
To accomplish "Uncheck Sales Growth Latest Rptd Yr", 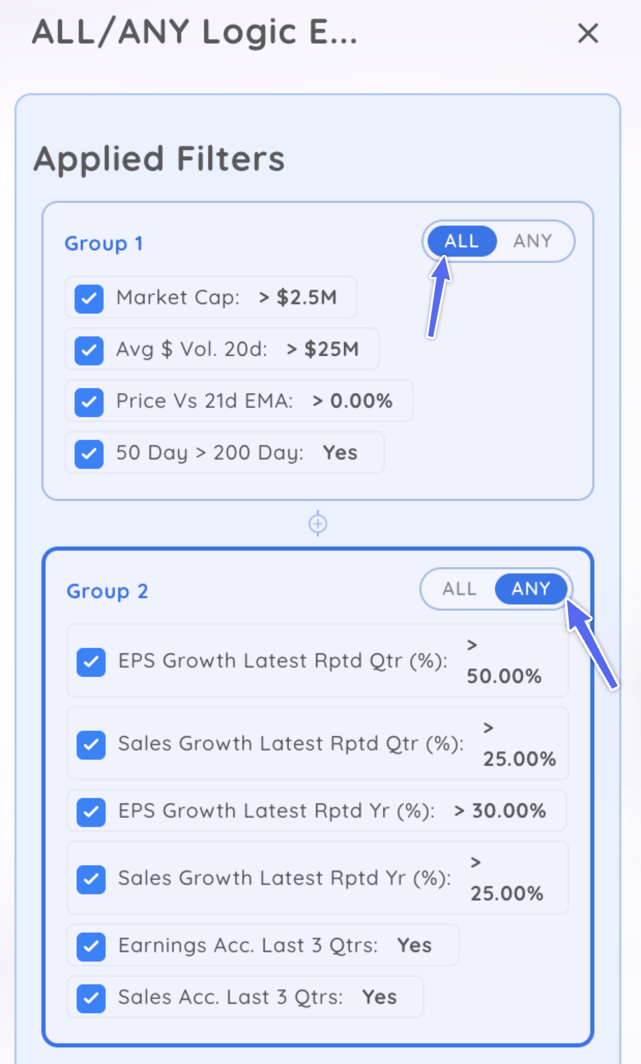I will tap(91, 879).
